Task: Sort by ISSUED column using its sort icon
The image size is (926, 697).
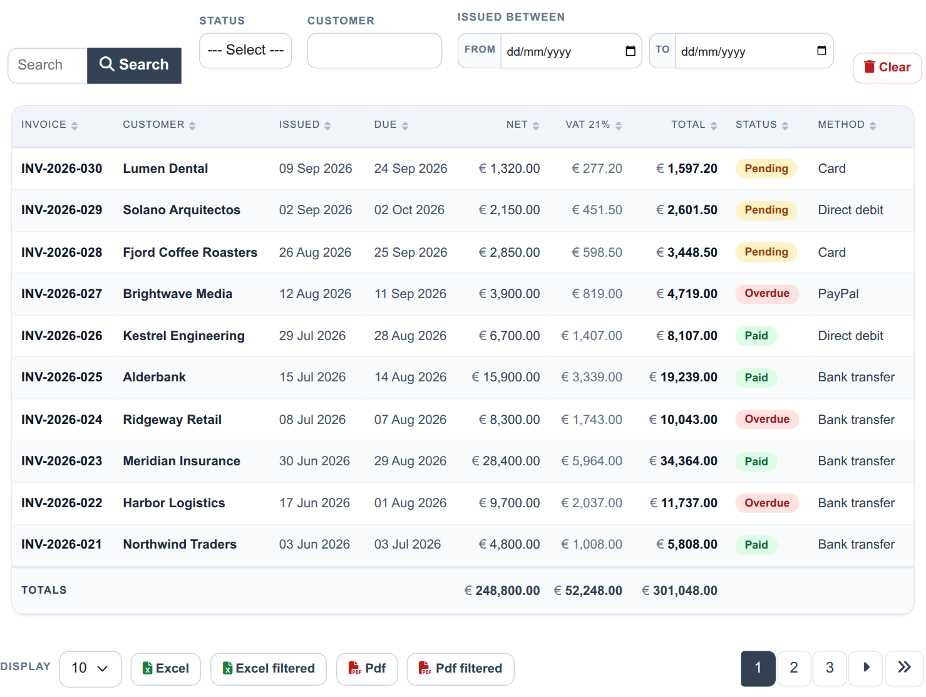Action: (x=327, y=125)
